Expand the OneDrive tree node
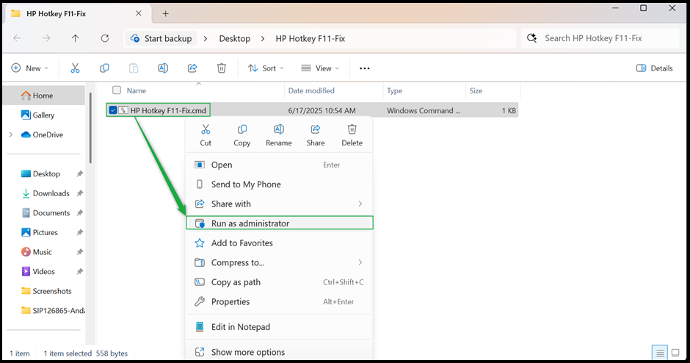This screenshot has width=690, height=363. (x=11, y=134)
